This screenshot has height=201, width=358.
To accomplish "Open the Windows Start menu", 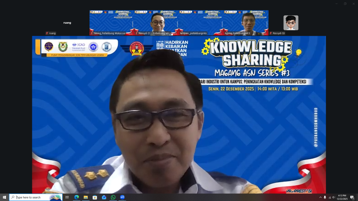I will pyautogui.click(x=4, y=197).
